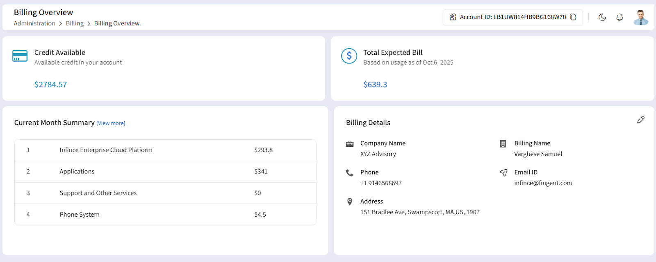Viewport: 656px width, 262px height.
Task: Click the Email ID paper plane icon
Action: [x=503, y=172]
